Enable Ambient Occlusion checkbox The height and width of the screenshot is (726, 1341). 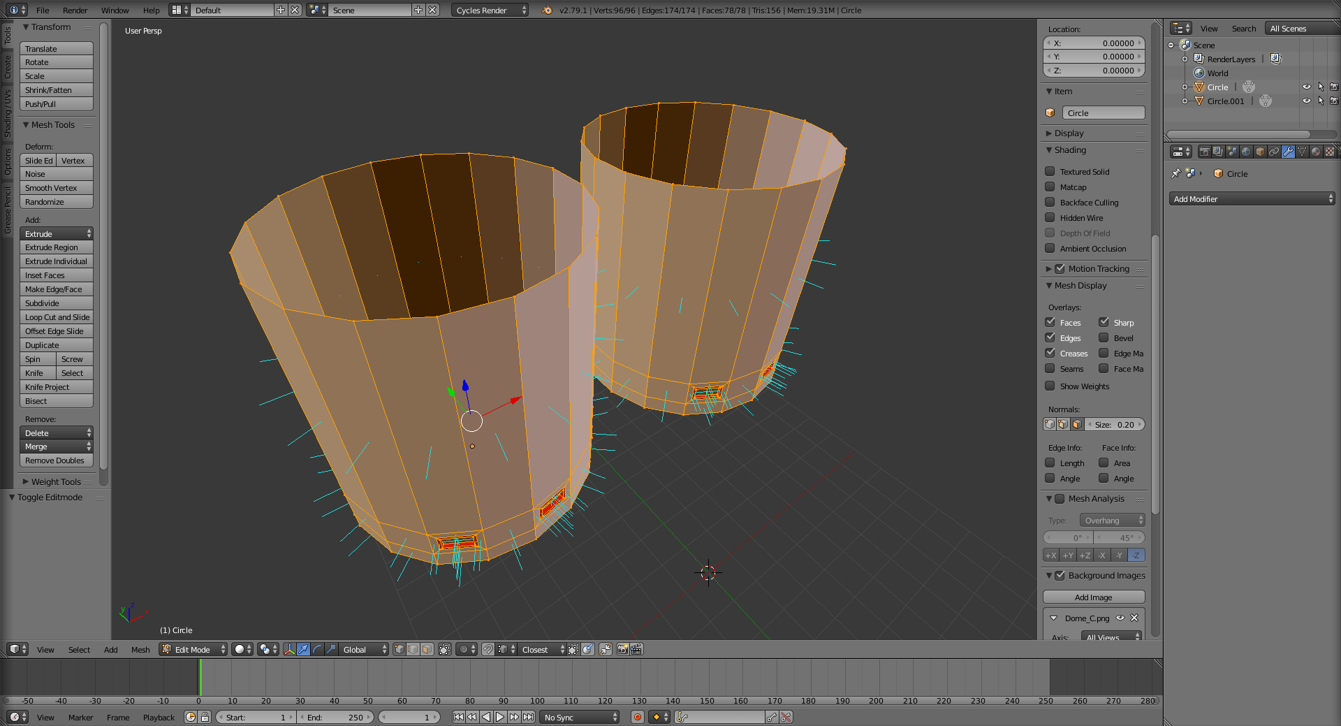tap(1050, 248)
